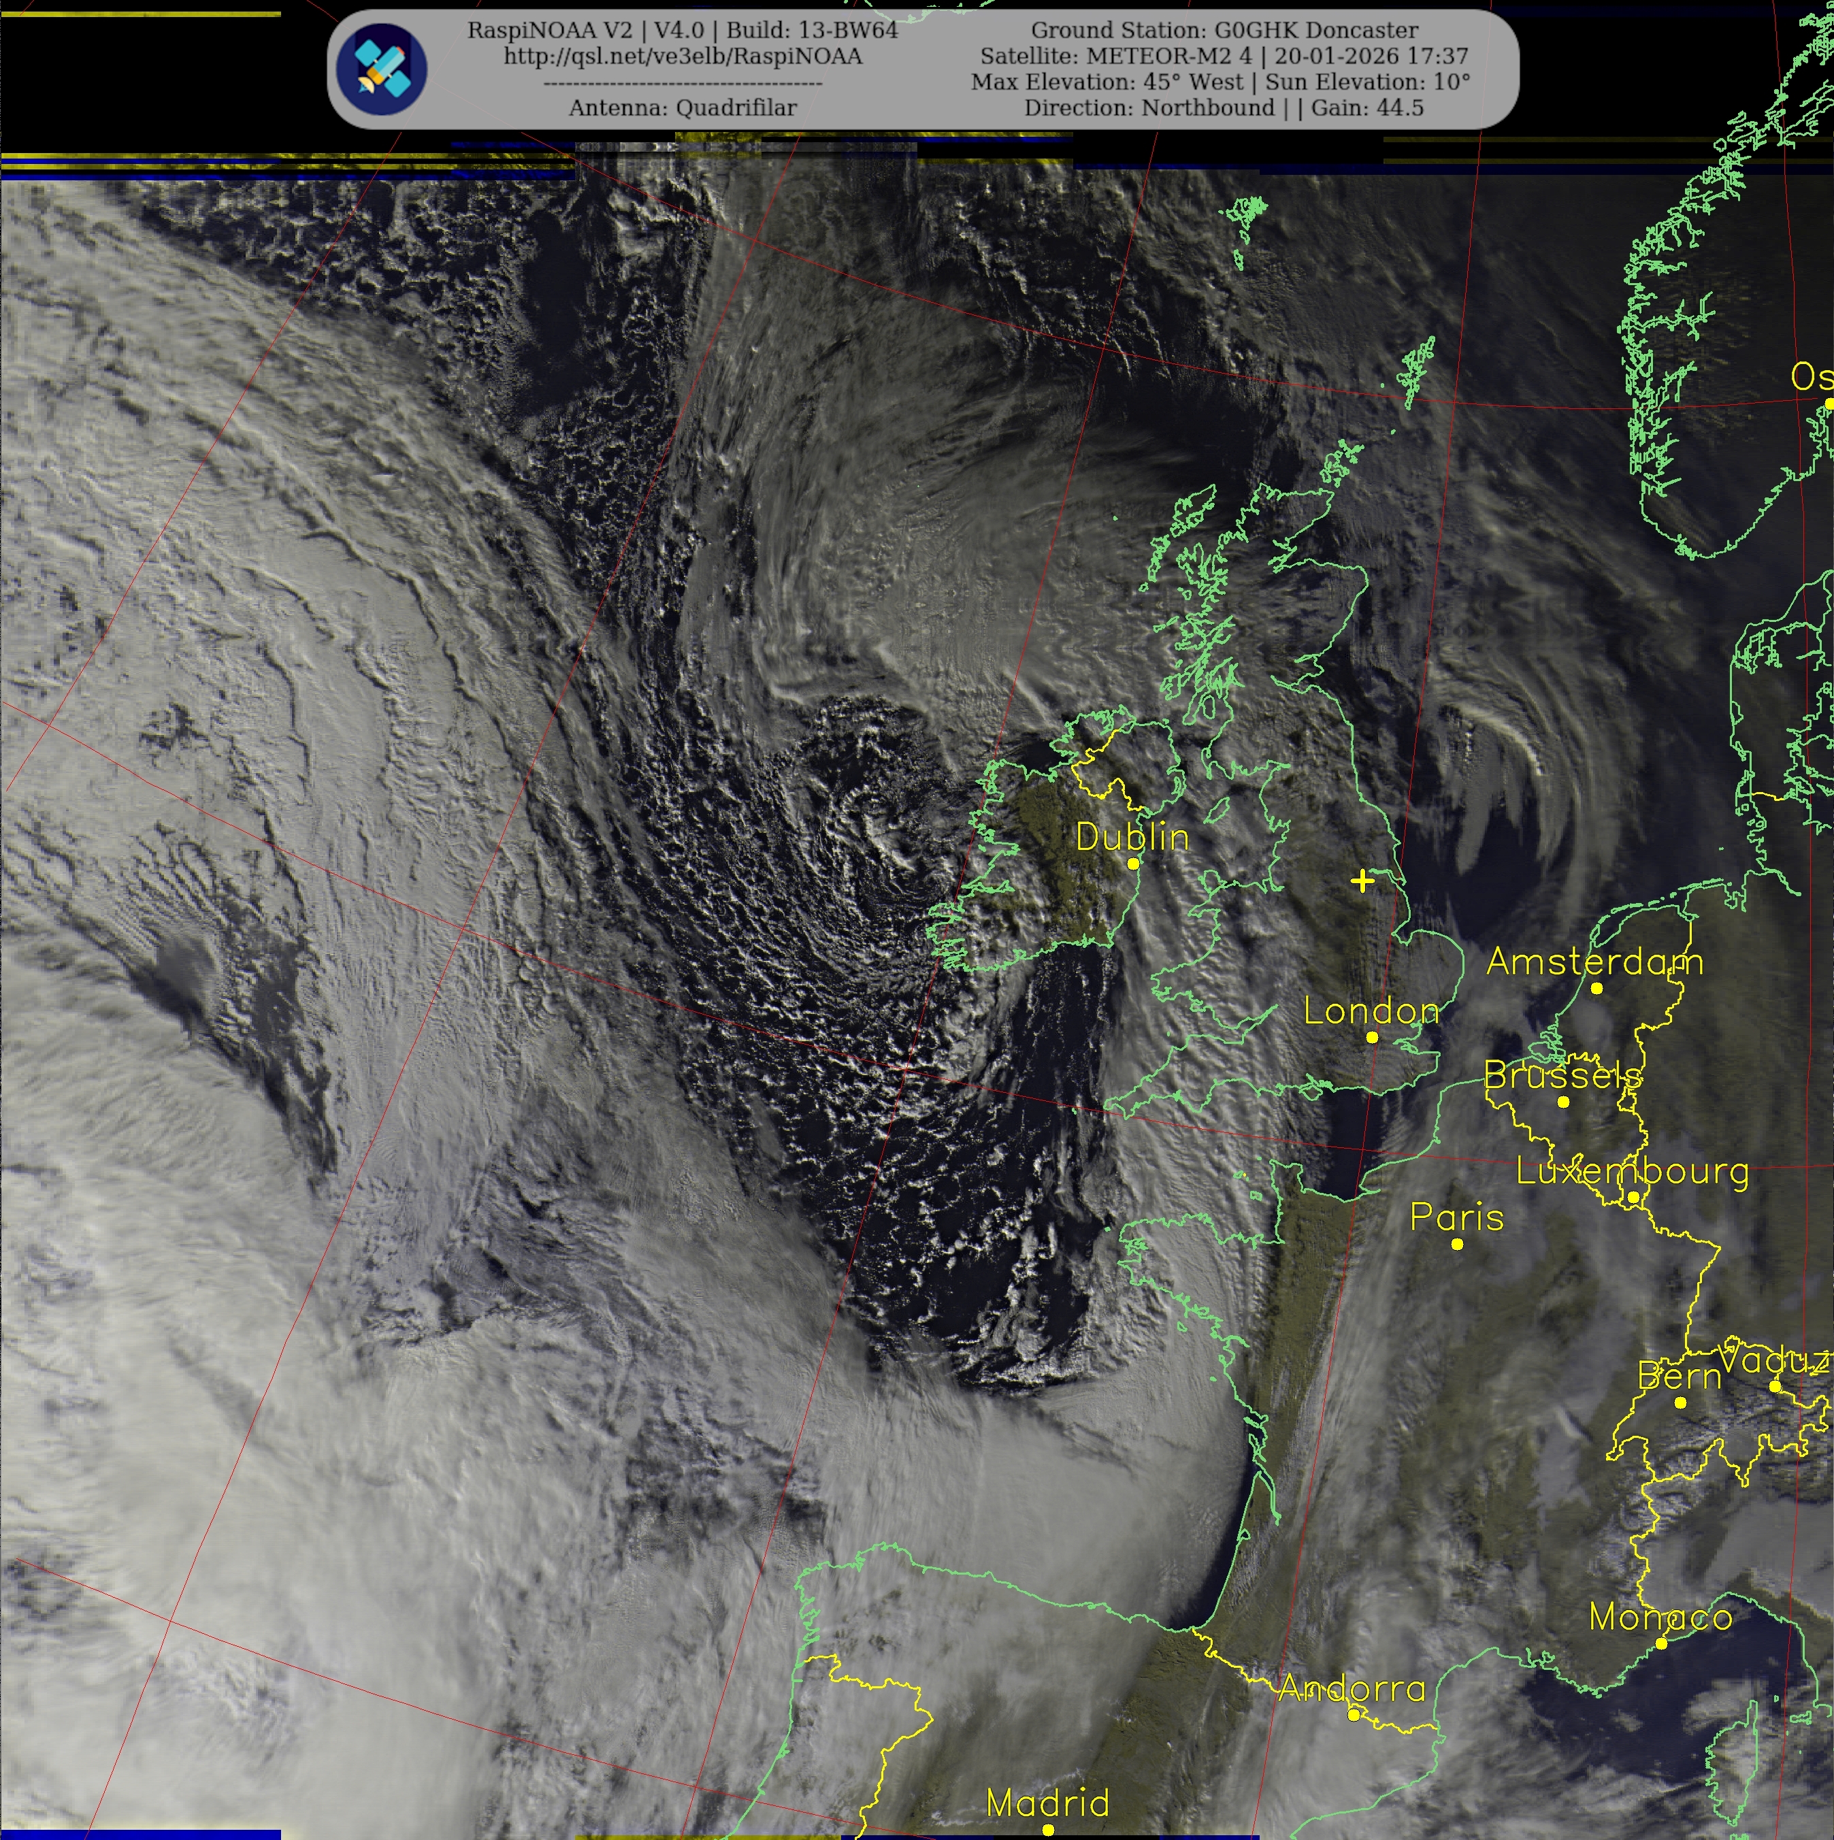Viewport: 1834px width, 1840px height.
Task: Click the Vaduz city label
Action: tap(1773, 1360)
